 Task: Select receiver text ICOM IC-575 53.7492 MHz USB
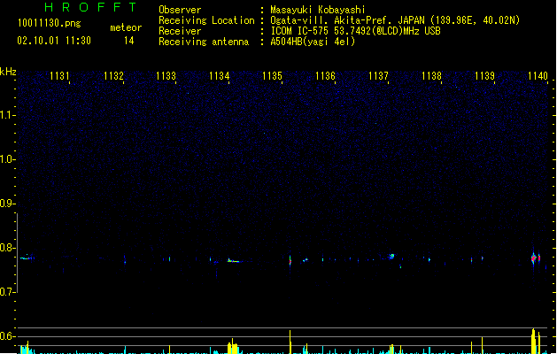pos(356,31)
